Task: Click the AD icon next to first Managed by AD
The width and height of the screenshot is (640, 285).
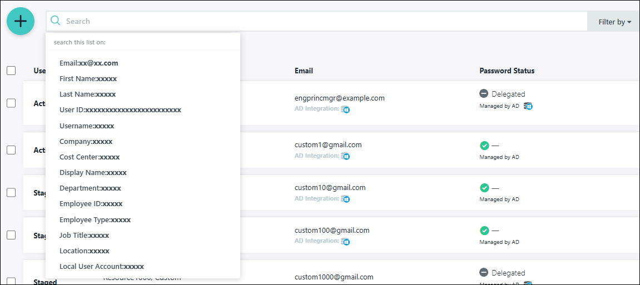Action: 528,106
